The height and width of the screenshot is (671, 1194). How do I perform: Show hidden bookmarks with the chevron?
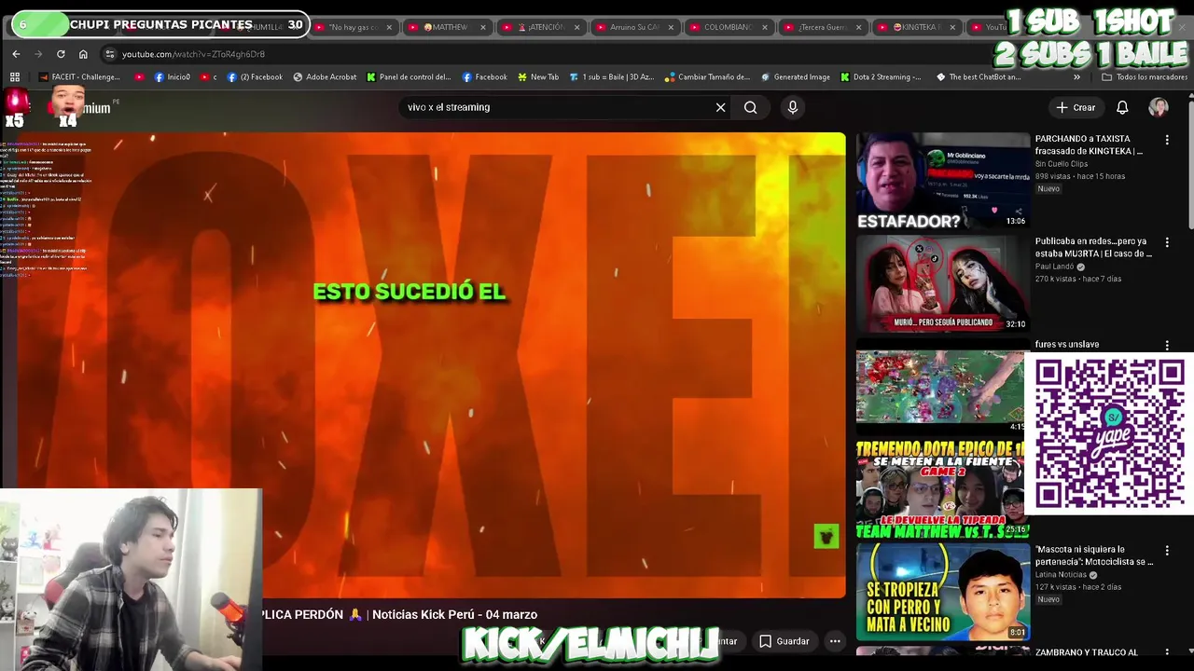(1076, 77)
